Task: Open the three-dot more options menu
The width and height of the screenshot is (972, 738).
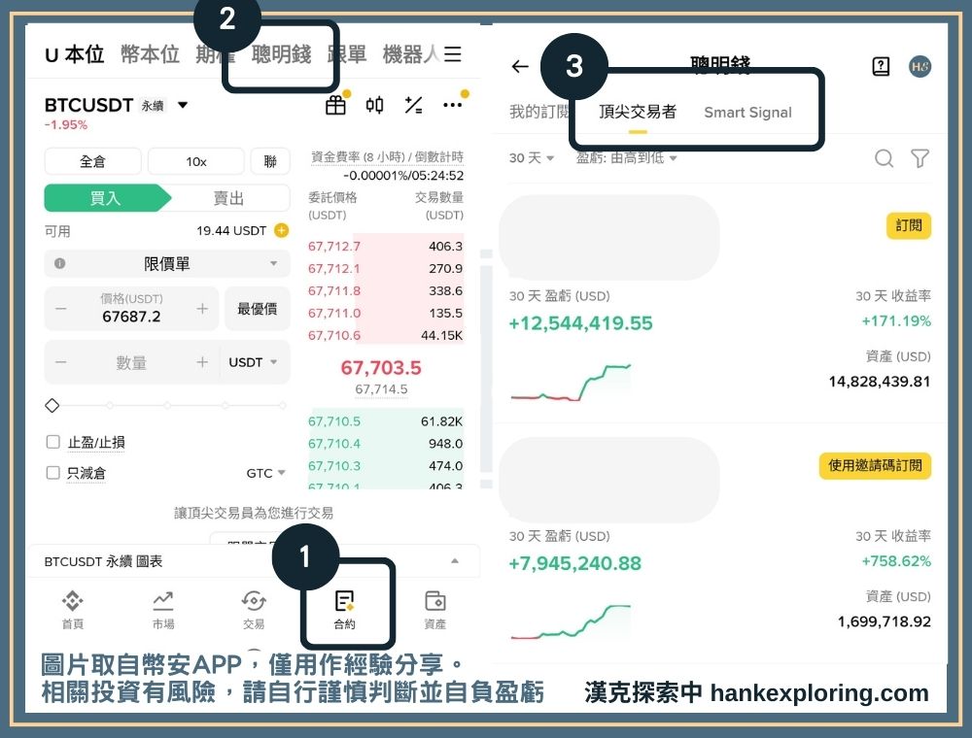Action: (451, 105)
